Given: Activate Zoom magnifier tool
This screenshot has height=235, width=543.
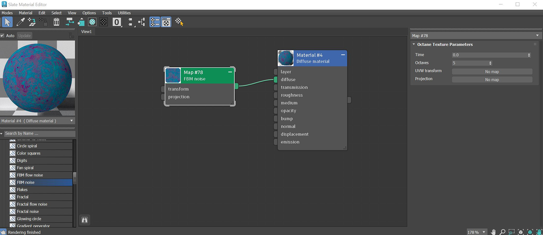Looking at the screenshot, I should click(502, 232).
